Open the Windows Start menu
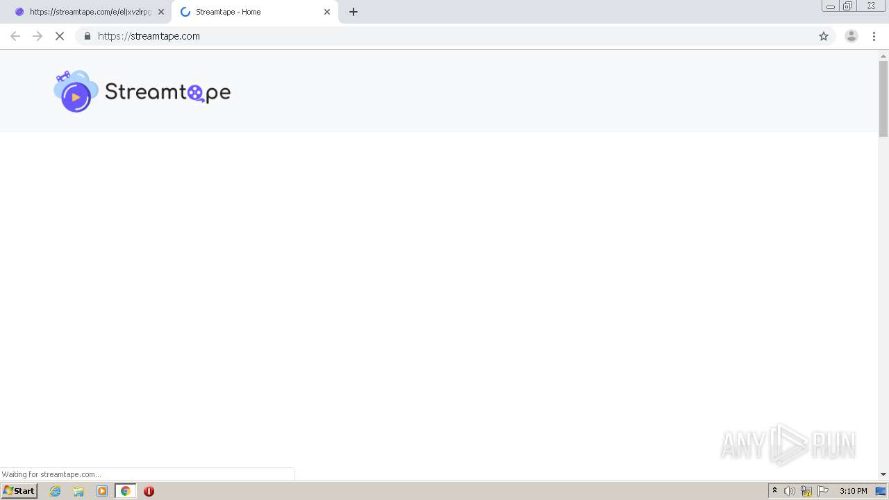Screen dimensions: 889x500 [19, 491]
